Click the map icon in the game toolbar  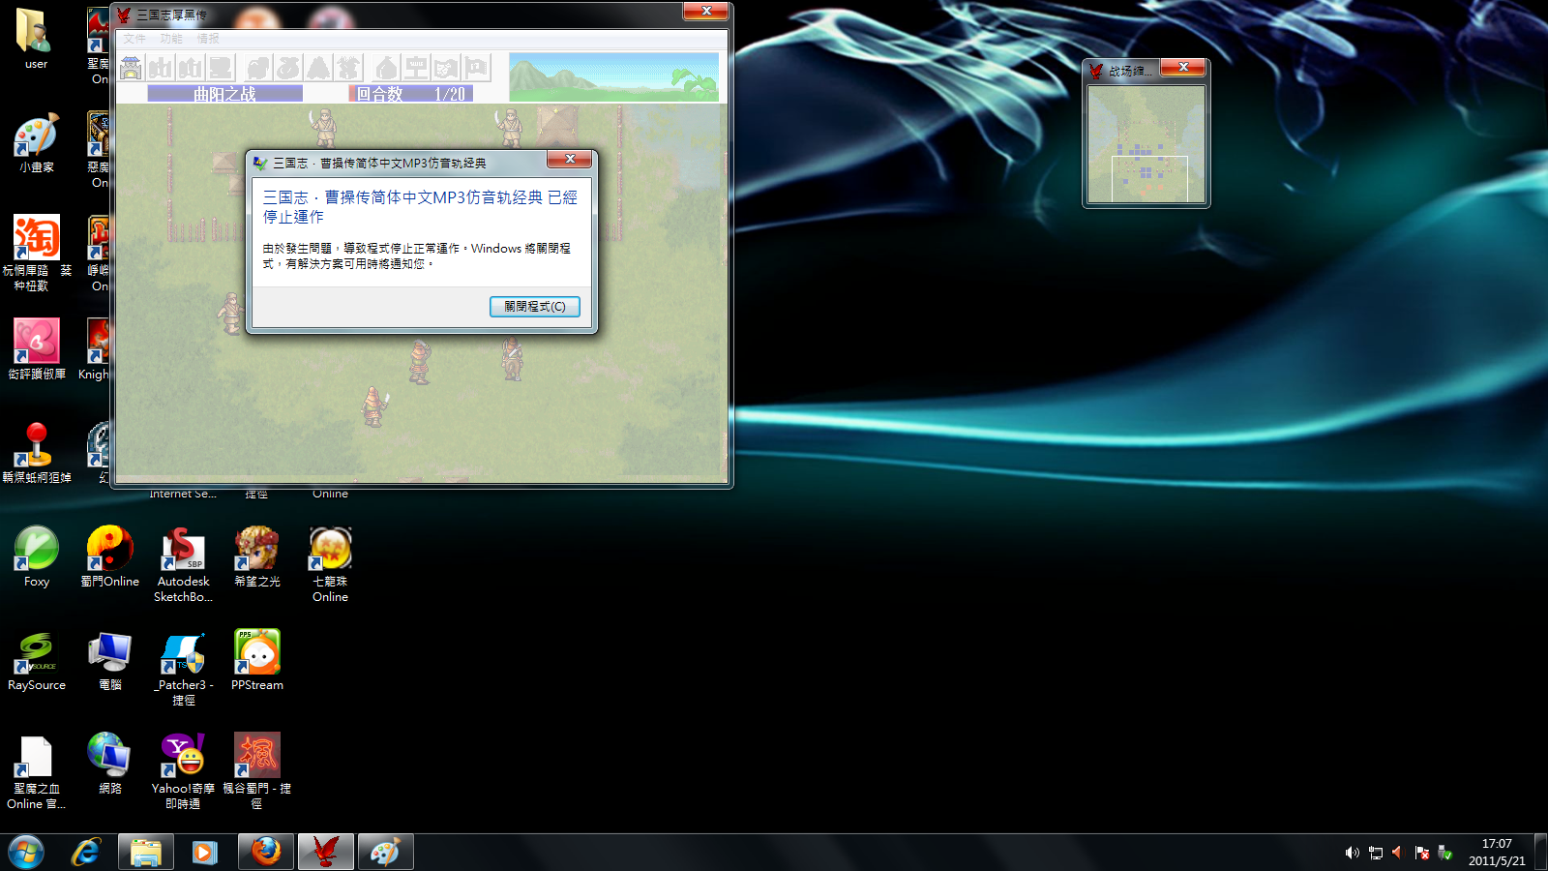[446, 68]
